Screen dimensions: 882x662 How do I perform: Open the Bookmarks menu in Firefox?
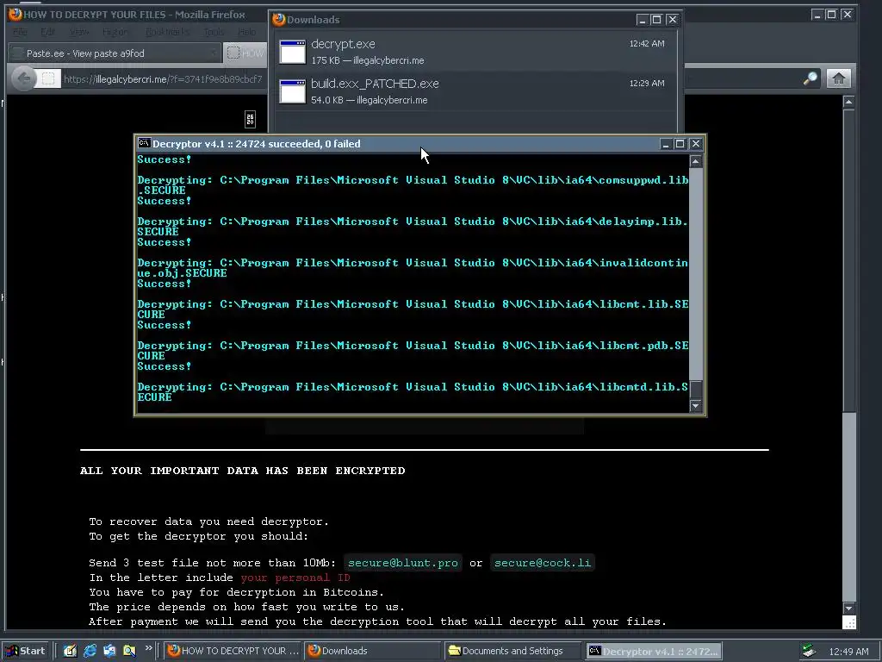click(x=167, y=32)
